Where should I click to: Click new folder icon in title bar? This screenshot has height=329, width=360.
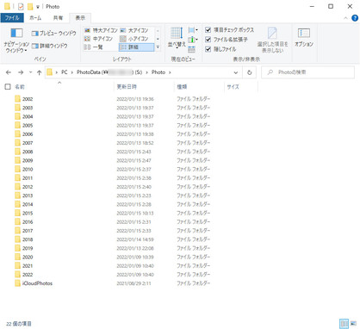(30, 7)
